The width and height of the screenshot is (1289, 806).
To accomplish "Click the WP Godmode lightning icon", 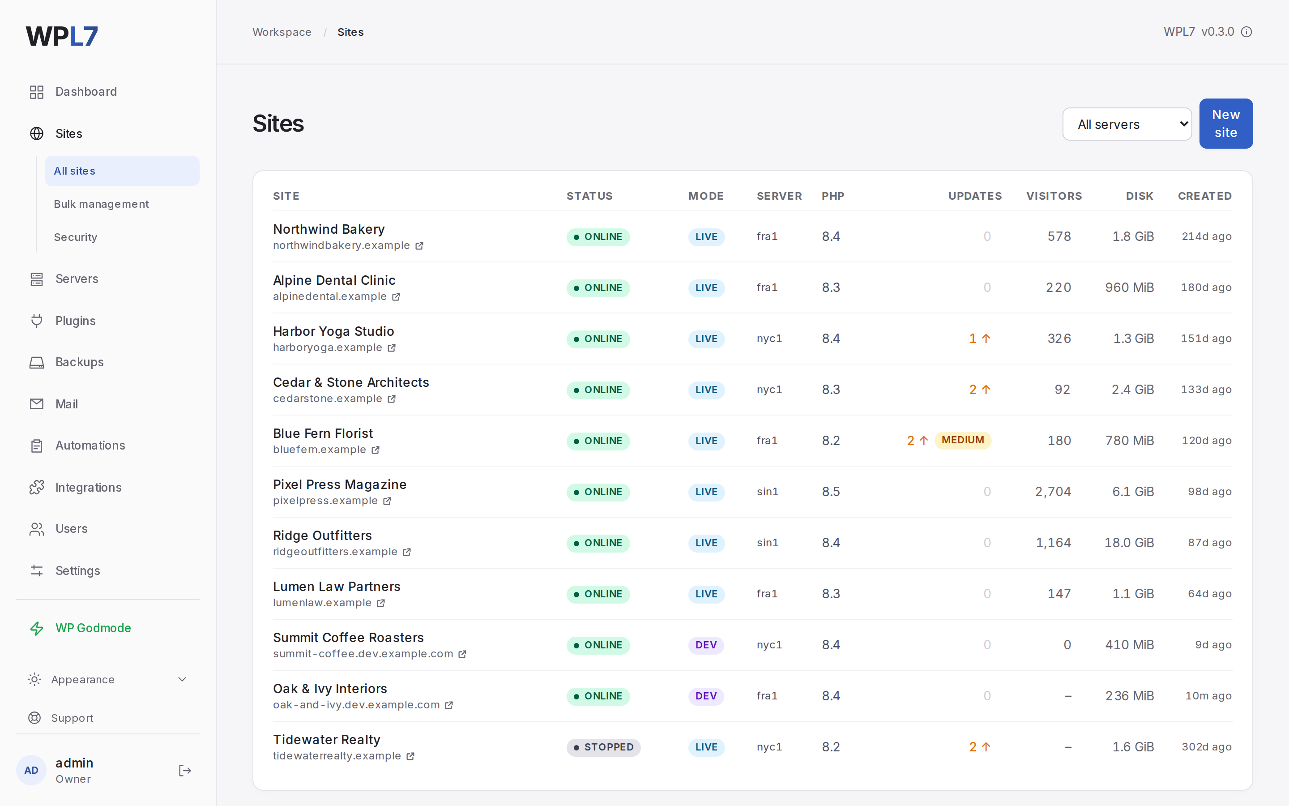I will 36,628.
